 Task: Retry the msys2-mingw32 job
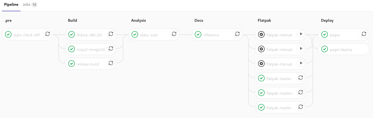tap(111, 48)
